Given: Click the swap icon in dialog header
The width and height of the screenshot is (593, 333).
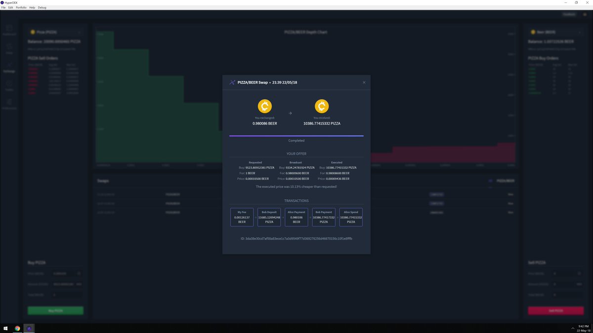Looking at the screenshot, I should coord(232,82).
